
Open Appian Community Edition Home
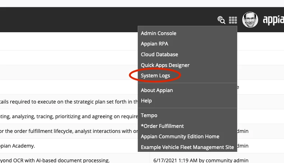tap(180, 136)
